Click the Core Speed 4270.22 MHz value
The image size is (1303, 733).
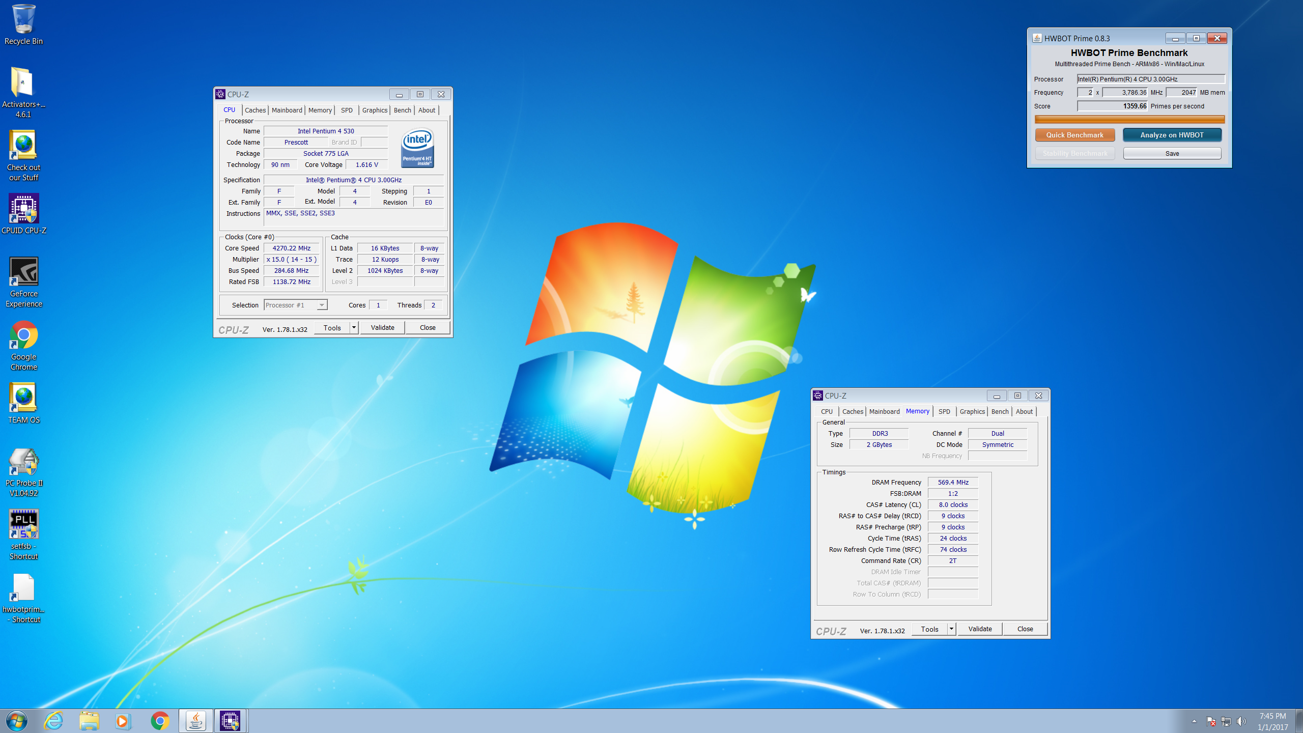click(291, 248)
